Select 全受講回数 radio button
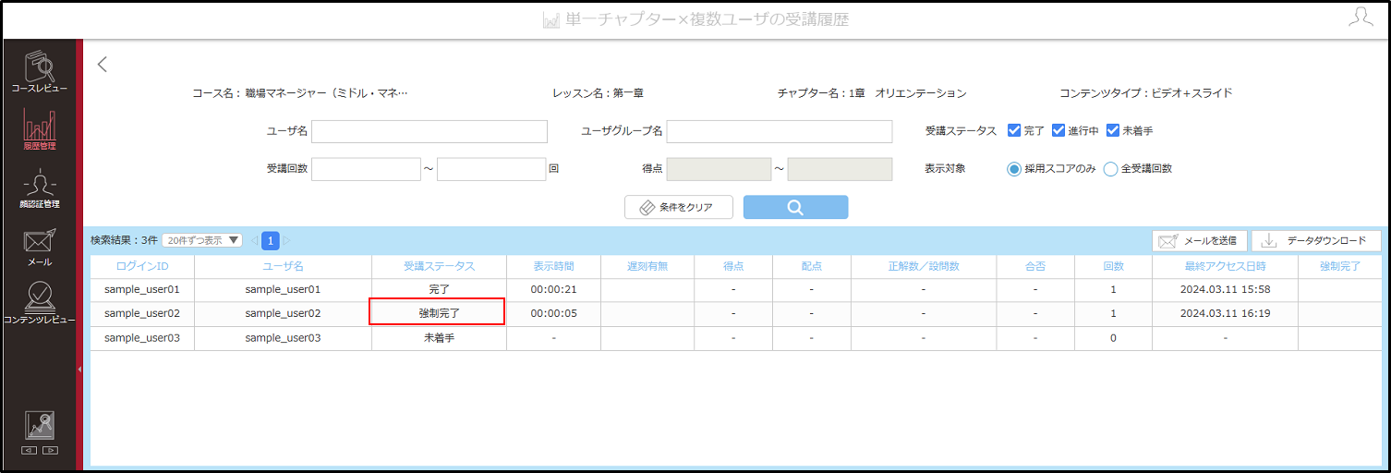The image size is (1391, 473). pyautogui.click(x=1110, y=169)
